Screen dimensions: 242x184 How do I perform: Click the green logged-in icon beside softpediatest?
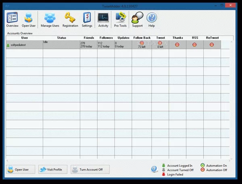[x=8, y=45]
